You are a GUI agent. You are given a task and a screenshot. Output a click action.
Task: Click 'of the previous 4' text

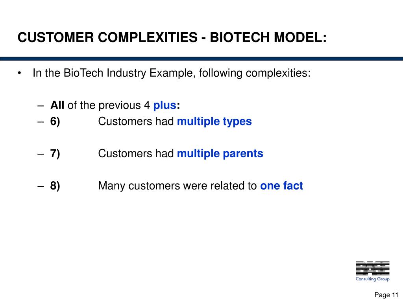[109, 105]
